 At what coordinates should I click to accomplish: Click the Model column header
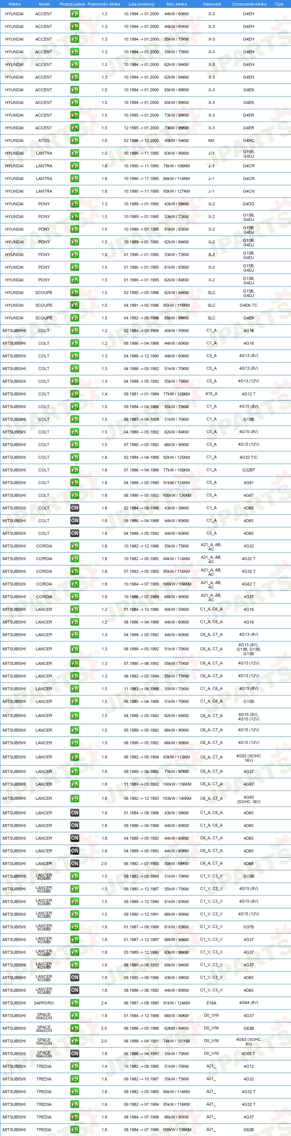coord(44,4)
